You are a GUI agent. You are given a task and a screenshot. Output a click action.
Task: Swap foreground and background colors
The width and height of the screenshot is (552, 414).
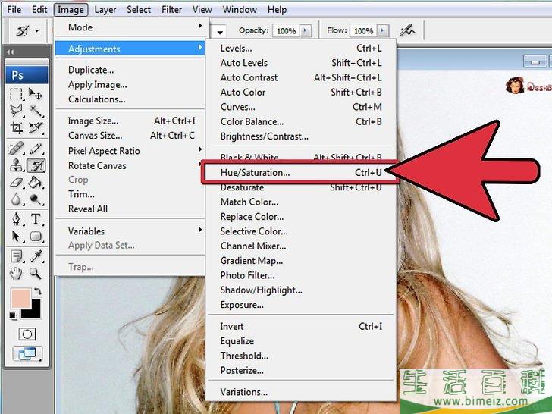(x=38, y=291)
